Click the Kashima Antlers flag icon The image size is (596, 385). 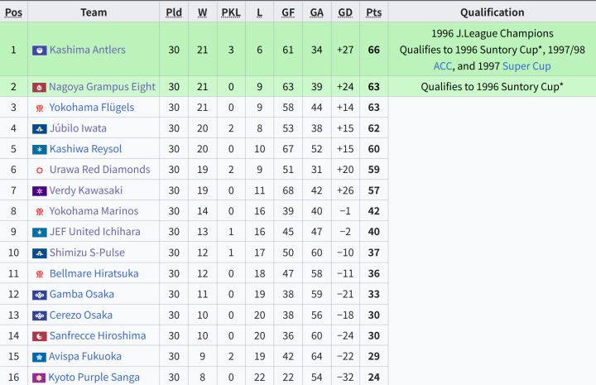tap(40, 51)
